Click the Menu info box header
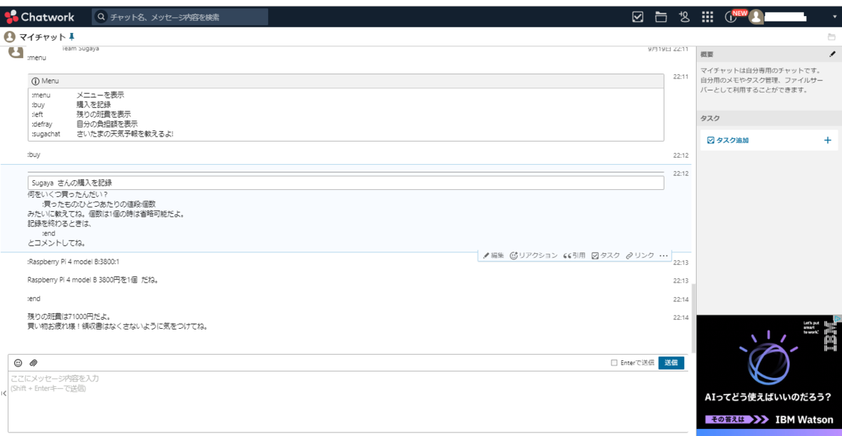This screenshot has height=436, width=842. (x=346, y=81)
